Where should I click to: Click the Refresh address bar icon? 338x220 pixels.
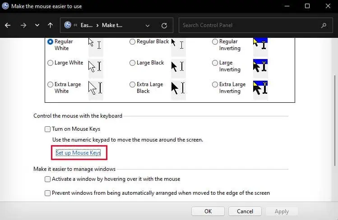tap(164, 26)
